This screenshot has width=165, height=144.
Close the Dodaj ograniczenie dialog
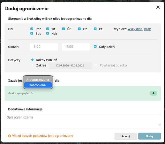[158, 7]
